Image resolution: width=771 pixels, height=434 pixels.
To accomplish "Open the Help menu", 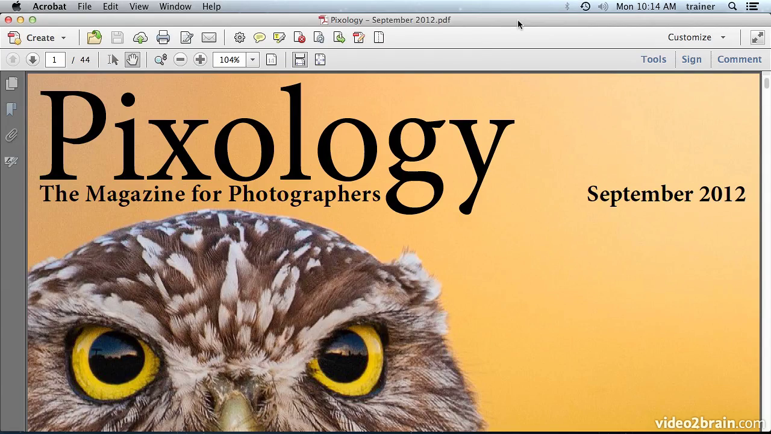I will click(x=211, y=7).
